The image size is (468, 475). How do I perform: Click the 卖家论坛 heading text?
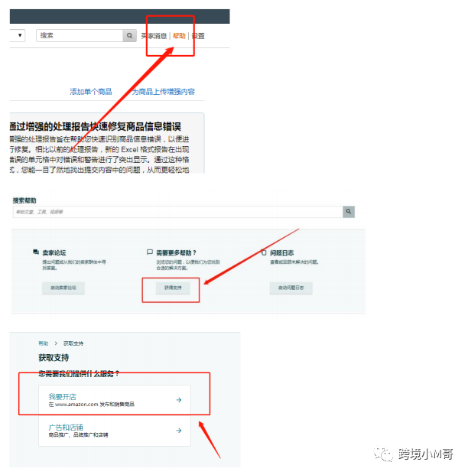(x=54, y=252)
